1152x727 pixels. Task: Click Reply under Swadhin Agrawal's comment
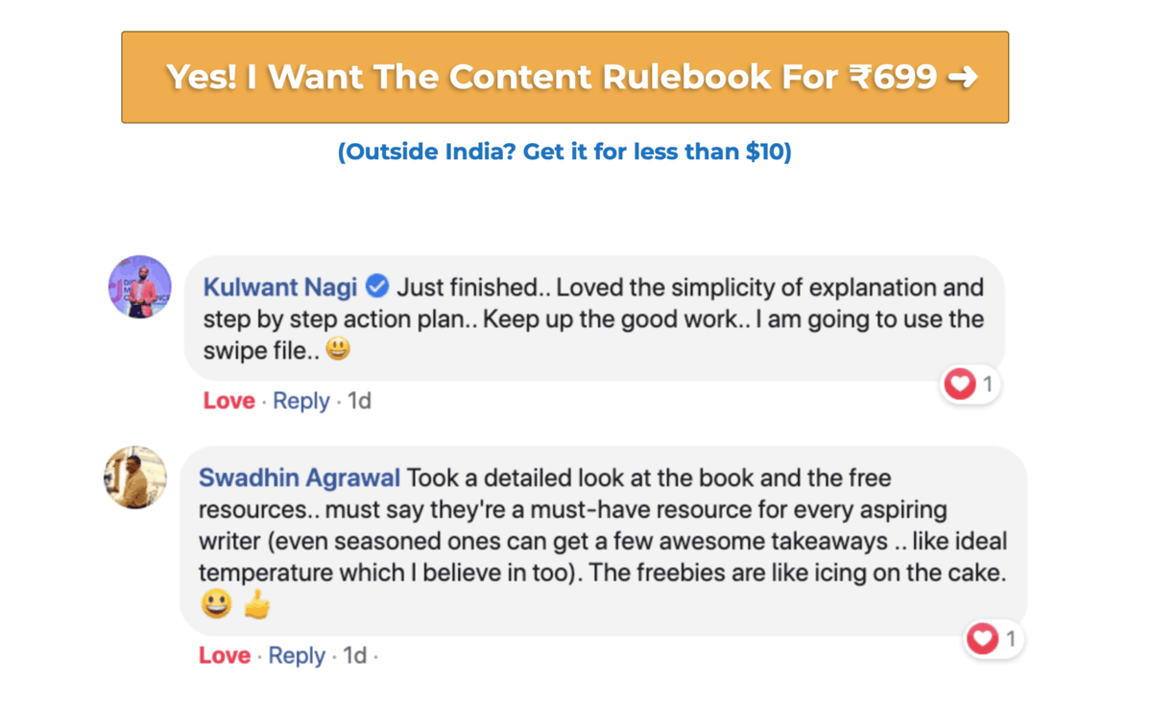point(297,655)
